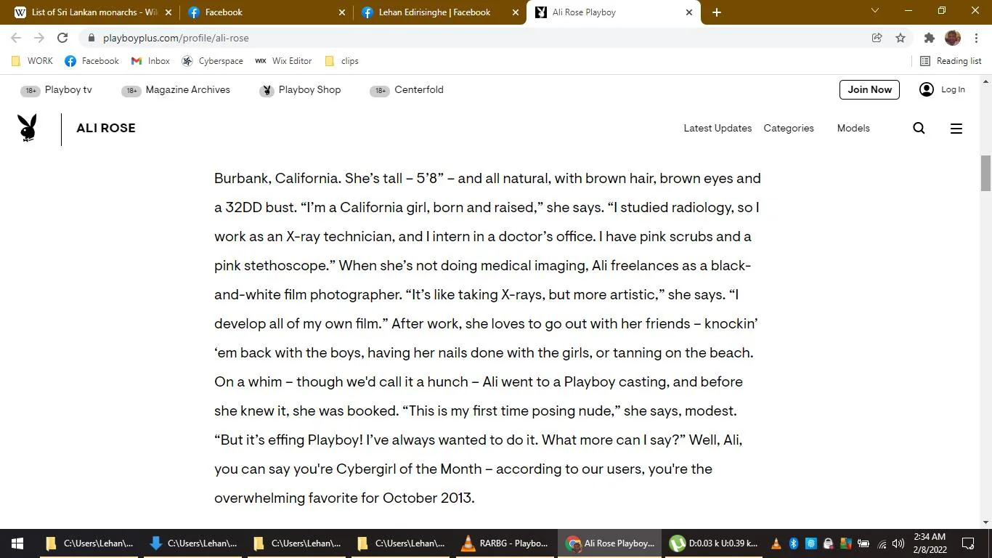Open the Chrome profile avatar
The image size is (992, 558).
953,38
